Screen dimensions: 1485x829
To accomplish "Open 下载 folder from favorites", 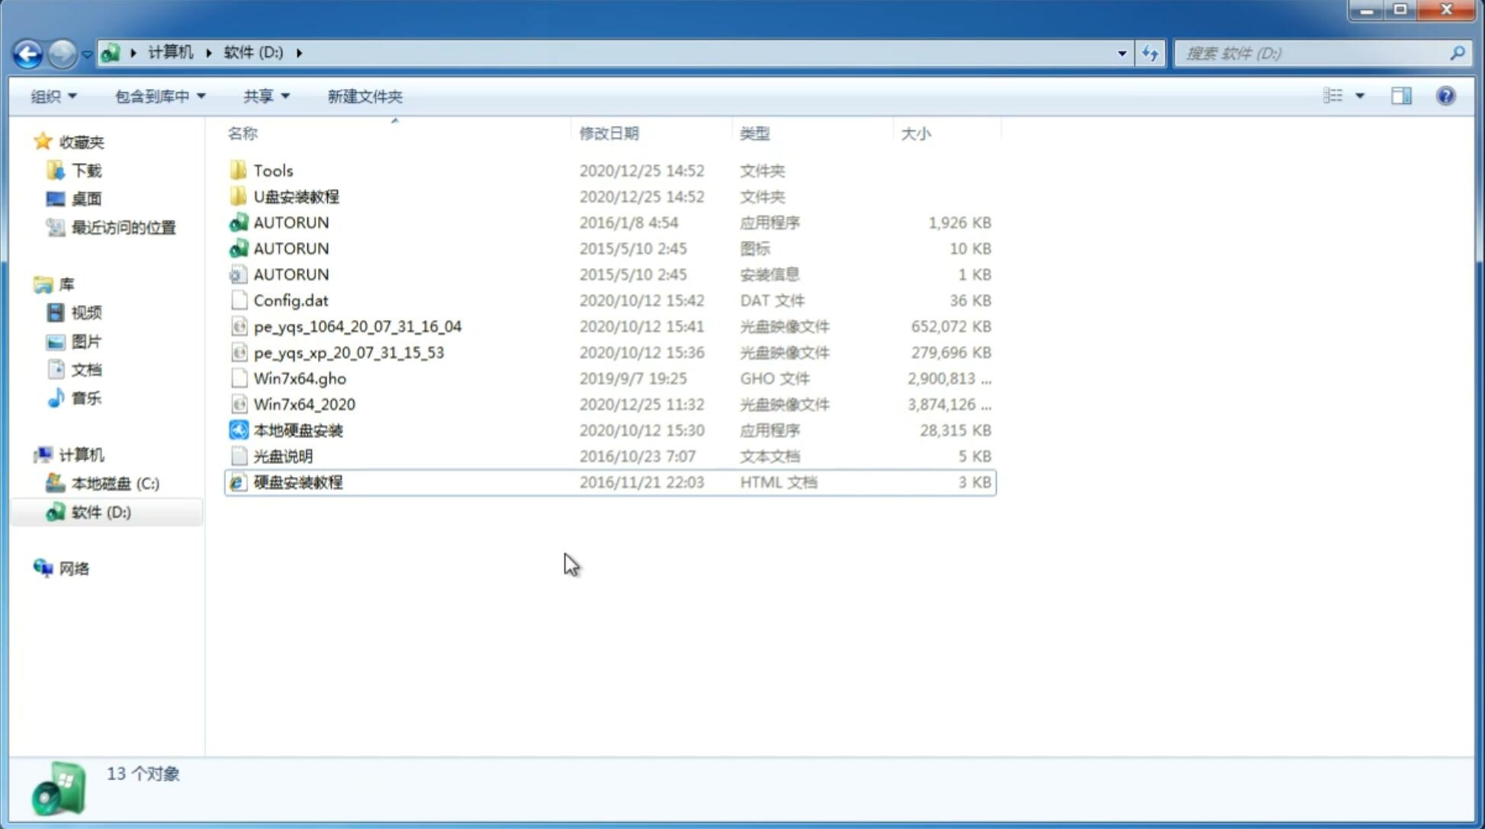I will point(87,170).
